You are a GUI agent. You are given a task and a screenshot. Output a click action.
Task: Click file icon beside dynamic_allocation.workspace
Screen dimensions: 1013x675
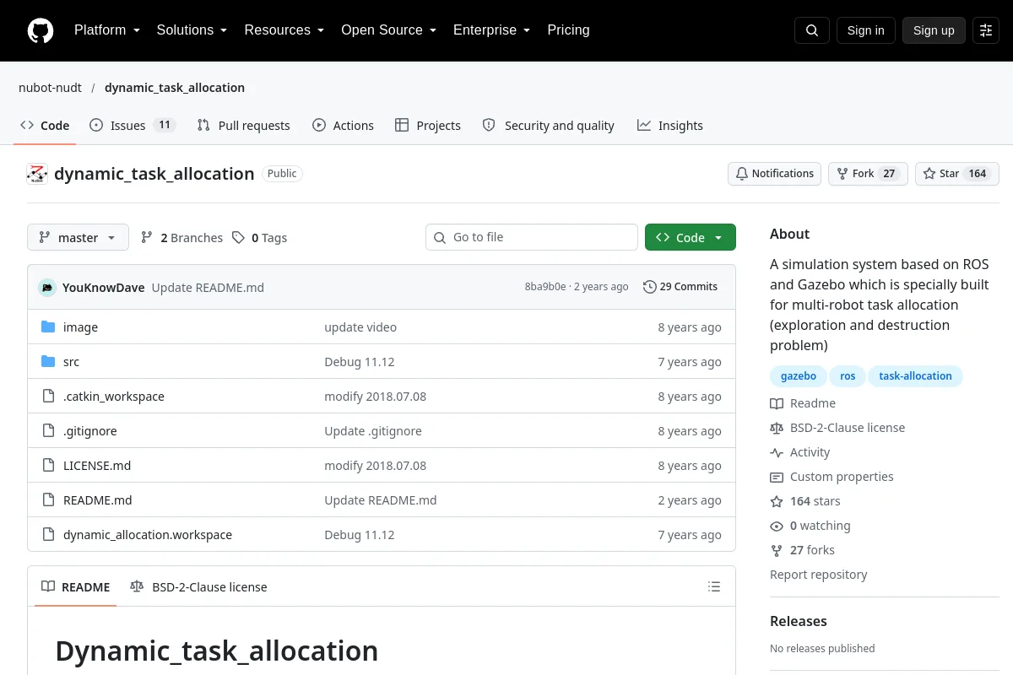[x=48, y=534]
